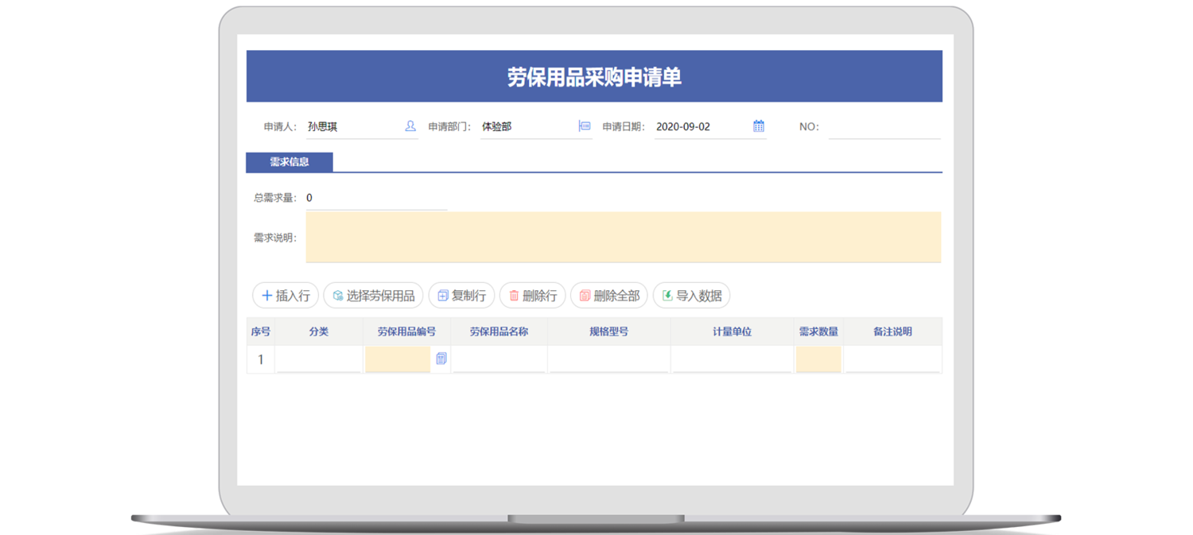Focus the NO number input field

[884, 127]
